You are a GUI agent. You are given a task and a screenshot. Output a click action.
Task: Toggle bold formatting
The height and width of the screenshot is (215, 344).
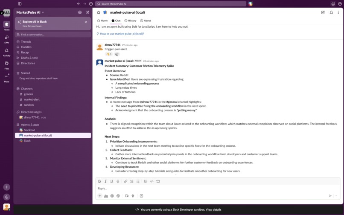coord(99,181)
